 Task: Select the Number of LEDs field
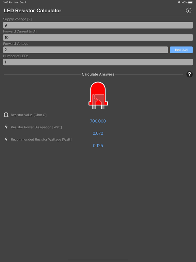pos(98,62)
